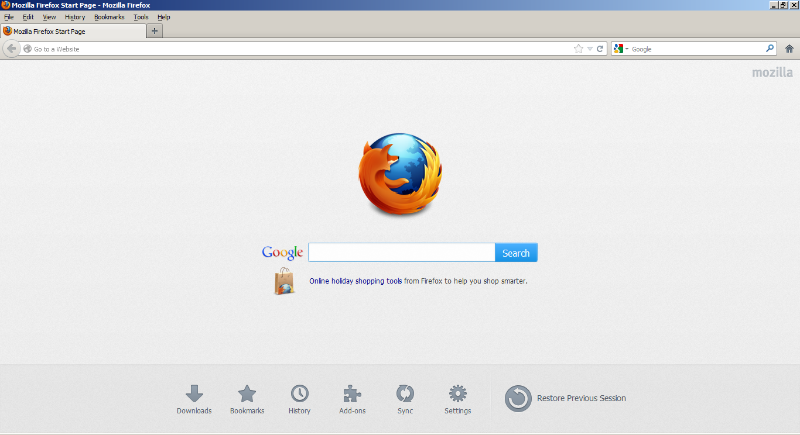Open the View menu
The width and height of the screenshot is (800, 435).
pyautogui.click(x=49, y=17)
